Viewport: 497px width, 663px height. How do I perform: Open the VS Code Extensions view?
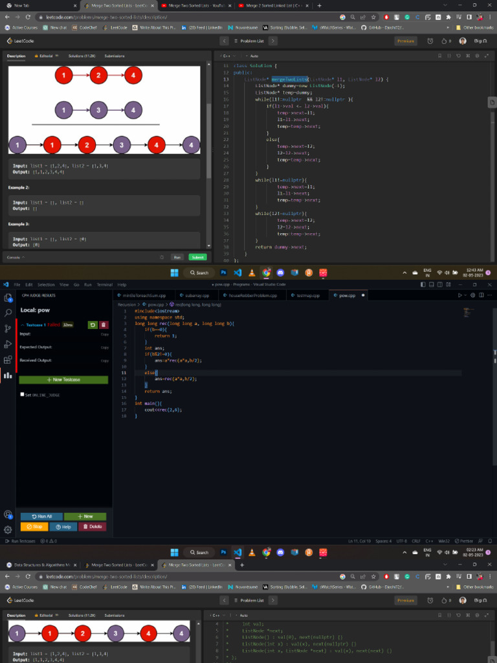point(8,360)
